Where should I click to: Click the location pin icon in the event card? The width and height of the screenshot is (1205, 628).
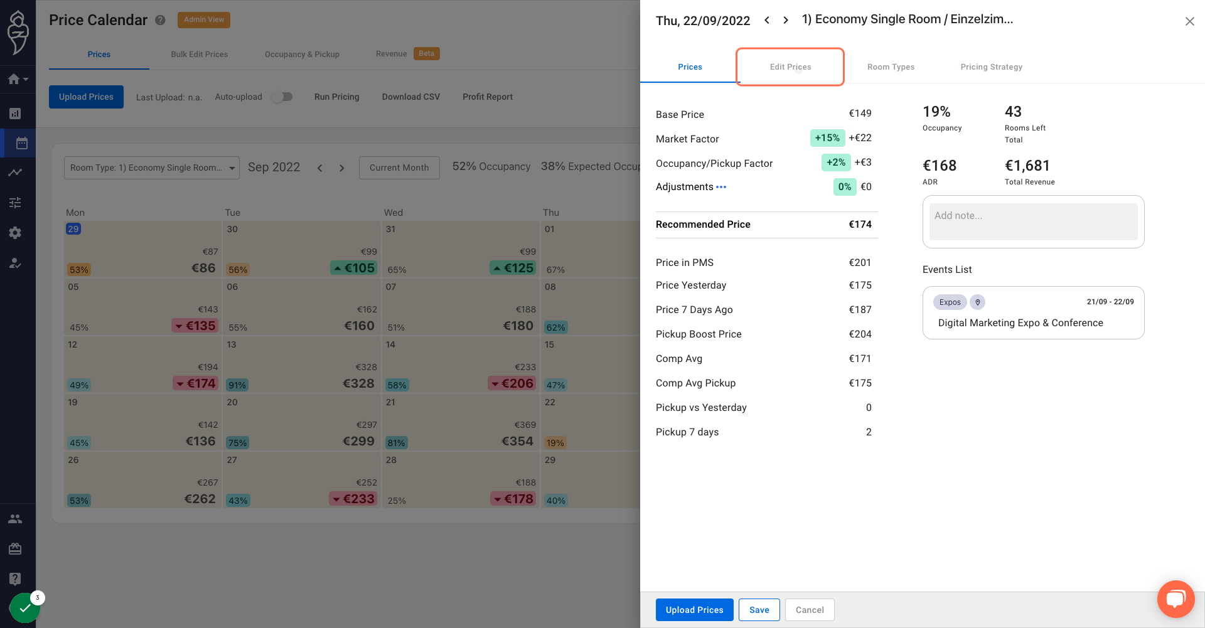[977, 302]
